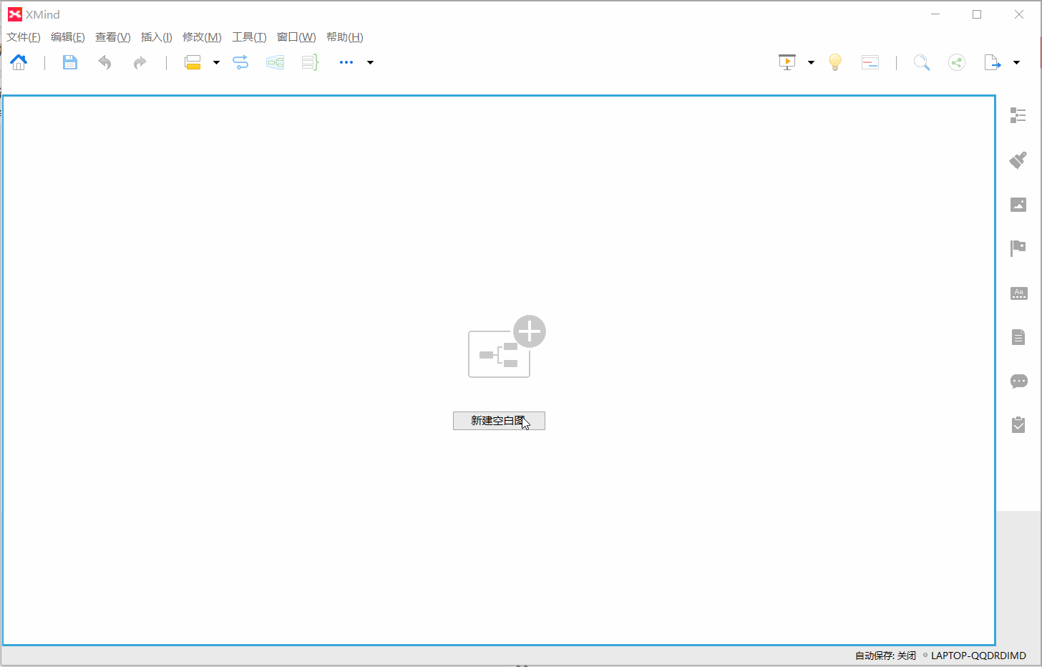Open the Image panel icon
Screen dimensions: 1042x667
pos(1018,205)
